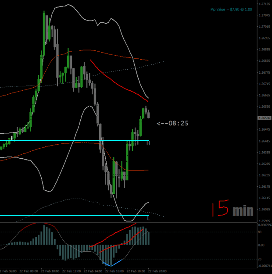Click price axis value 1.25995

coord(265,221)
